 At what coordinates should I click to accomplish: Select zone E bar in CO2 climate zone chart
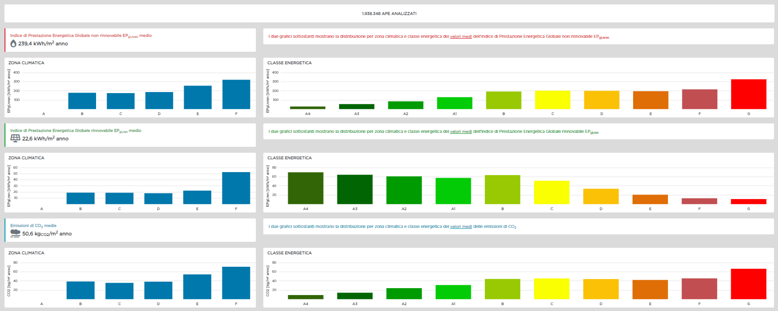pyautogui.click(x=198, y=287)
